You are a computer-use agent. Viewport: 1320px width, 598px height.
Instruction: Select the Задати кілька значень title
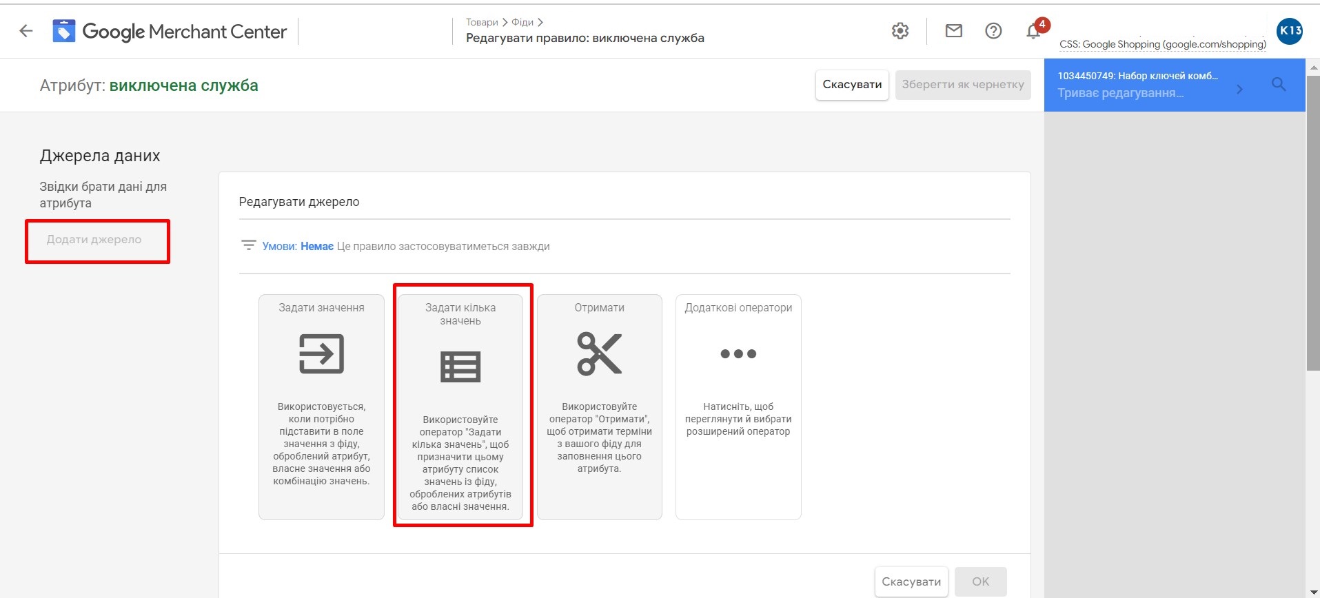click(460, 314)
